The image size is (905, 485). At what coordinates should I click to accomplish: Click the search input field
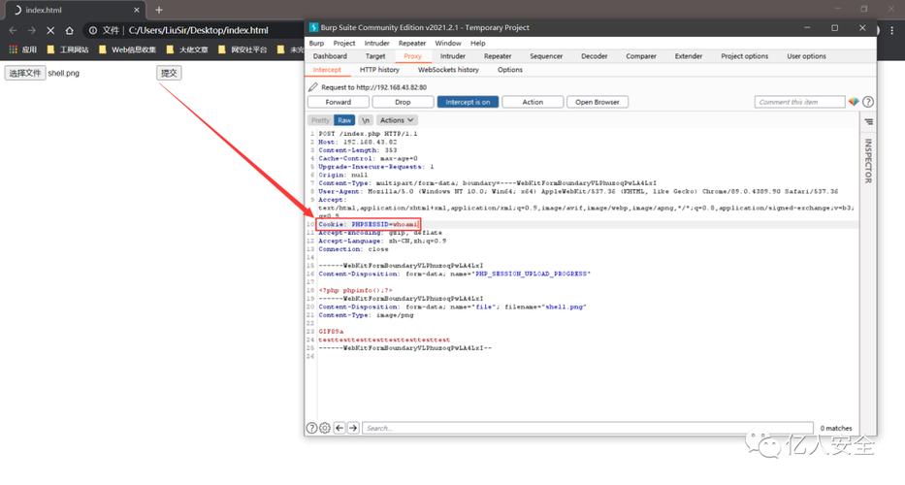(x=582, y=428)
